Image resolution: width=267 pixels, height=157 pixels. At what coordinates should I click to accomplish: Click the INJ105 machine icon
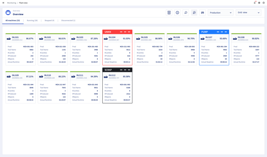[x=138, y=39]
